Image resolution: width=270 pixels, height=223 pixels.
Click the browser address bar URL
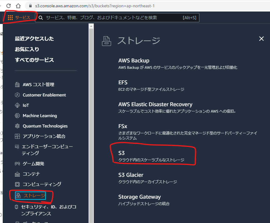(95, 6)
